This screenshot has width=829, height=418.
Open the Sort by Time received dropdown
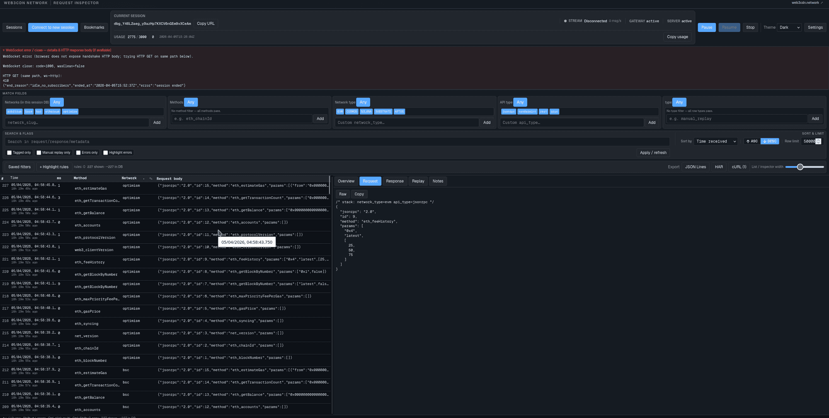pos(716,141)
